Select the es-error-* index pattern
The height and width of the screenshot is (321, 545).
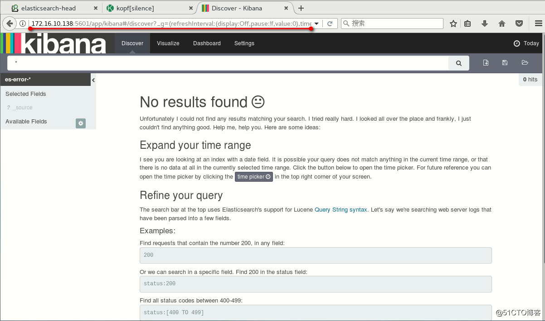(45, 80)
